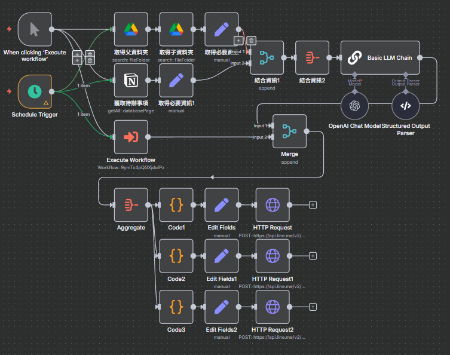450x355 pixels.
Task: Open the 取得子資料夾 Google Drive node
Action: coord(176,29)
